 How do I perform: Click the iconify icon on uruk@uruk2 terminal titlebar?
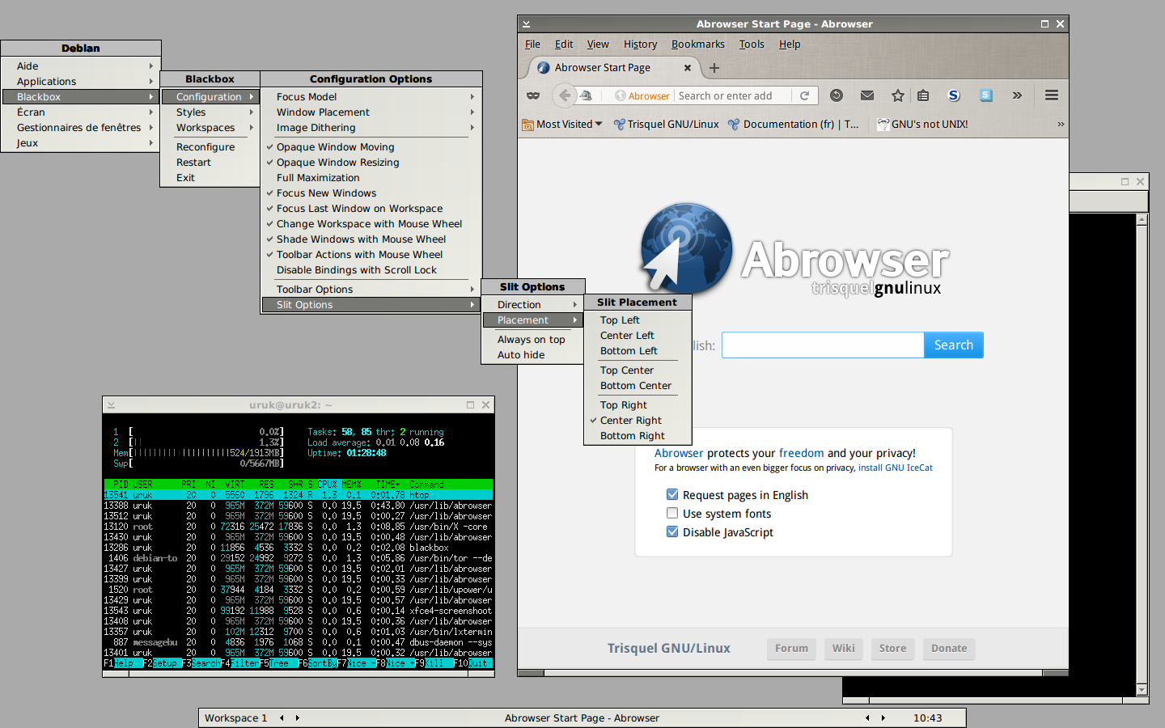pos(111,405)
